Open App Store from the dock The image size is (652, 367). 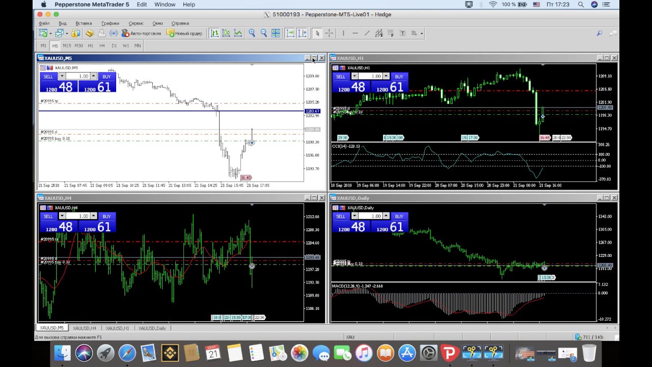point(407,353)
